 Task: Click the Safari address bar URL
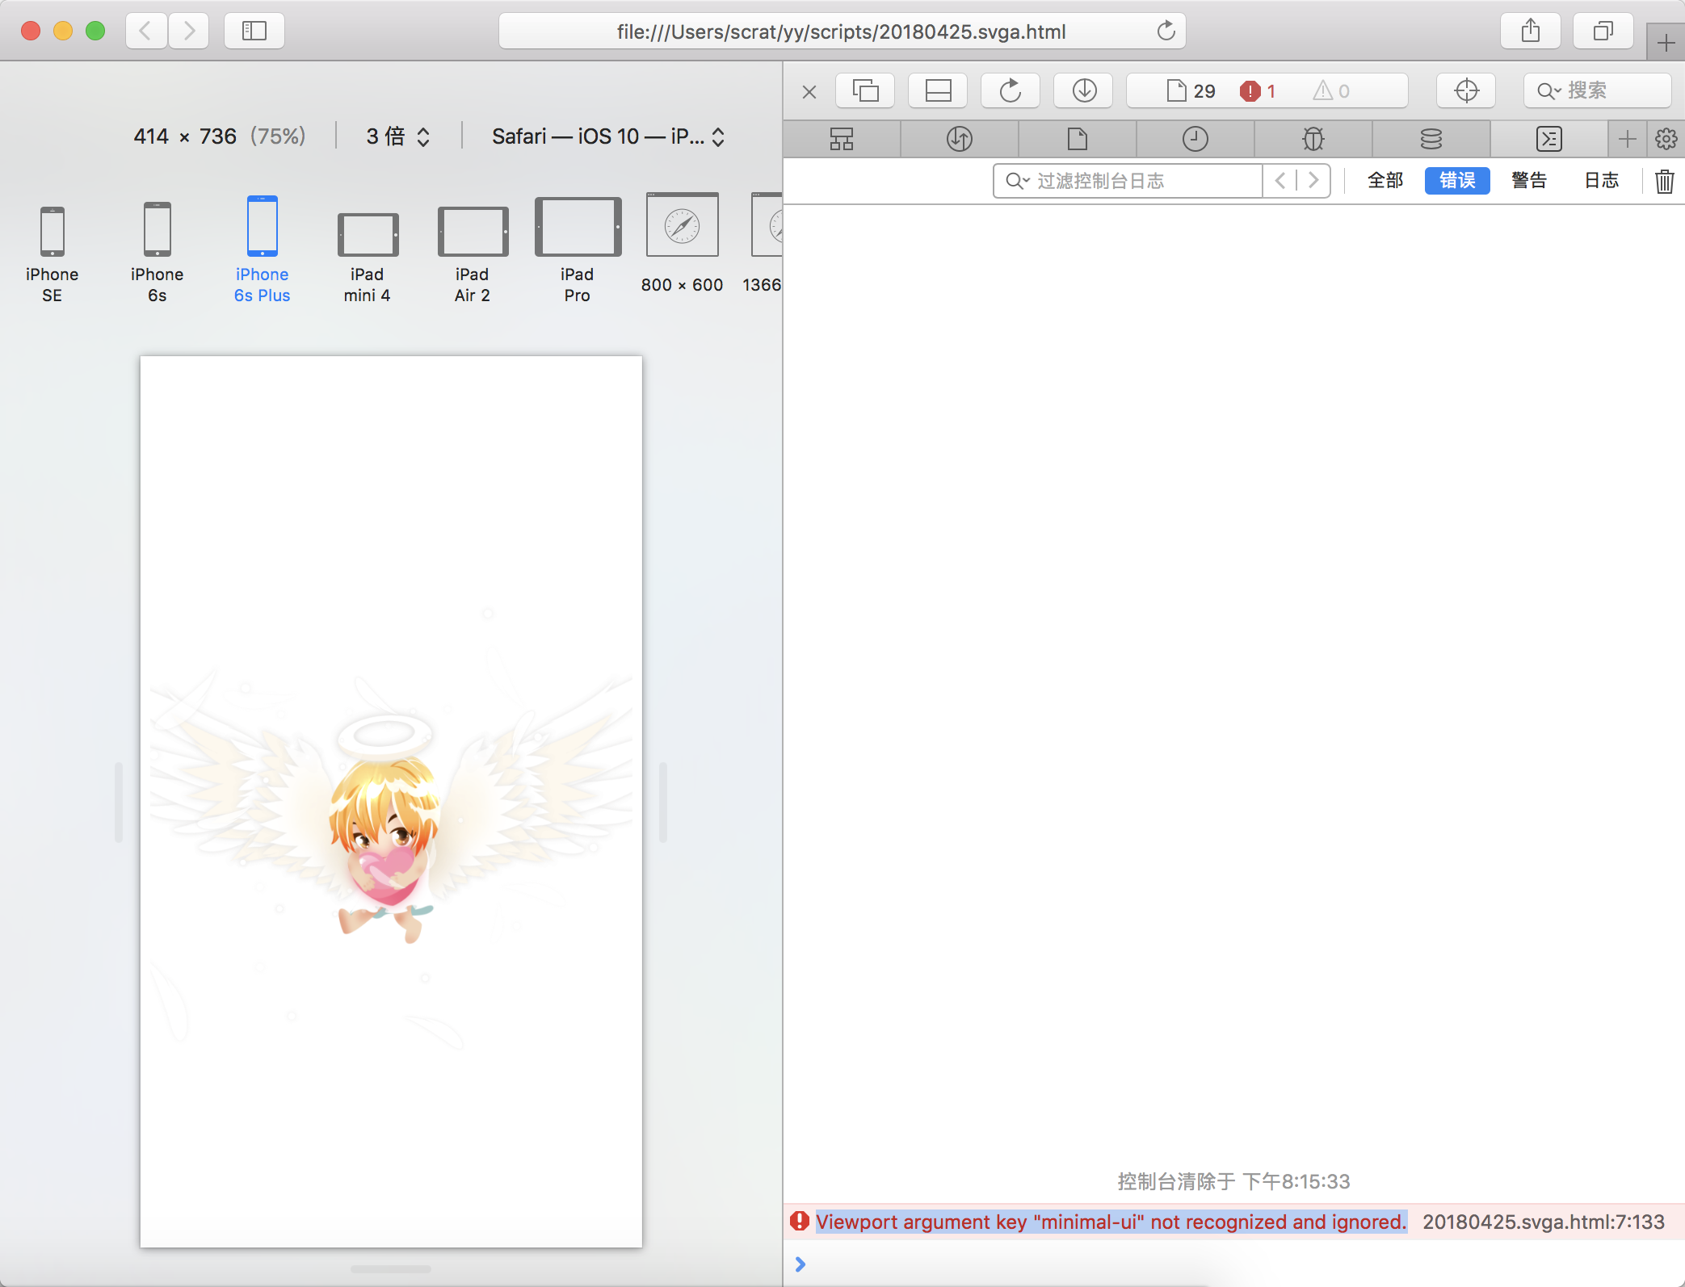click(841, 31)
